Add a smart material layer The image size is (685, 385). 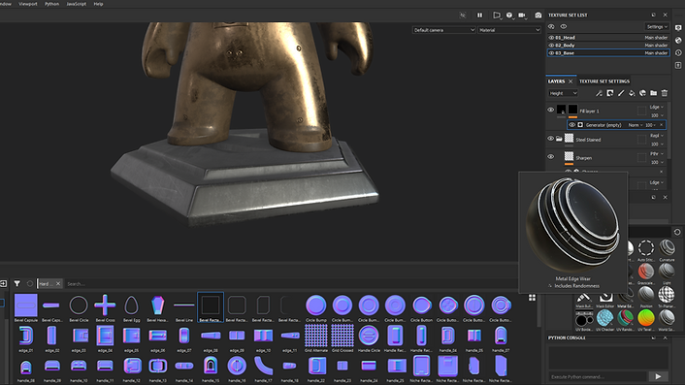coord(642,93)
